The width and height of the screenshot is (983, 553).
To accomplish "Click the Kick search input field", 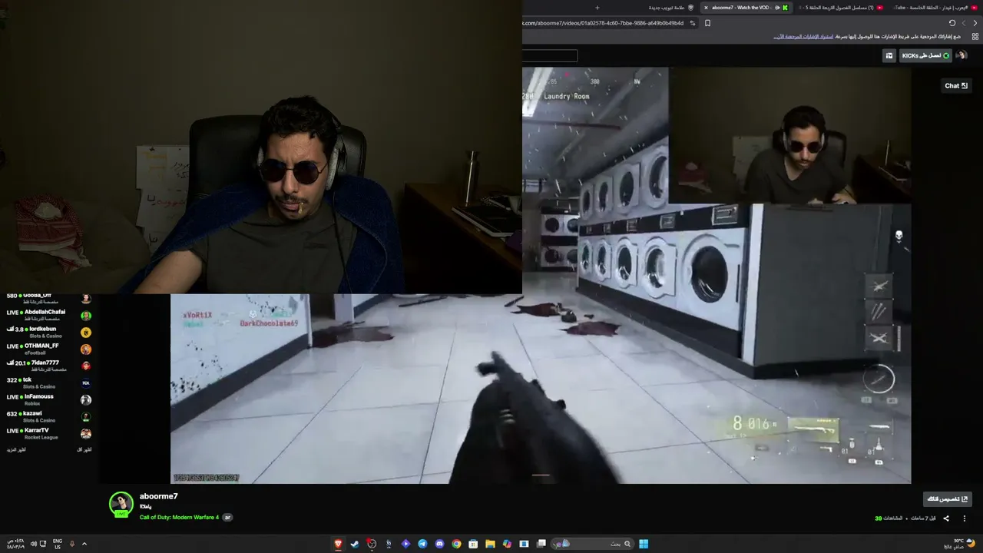I will [550, 55].
